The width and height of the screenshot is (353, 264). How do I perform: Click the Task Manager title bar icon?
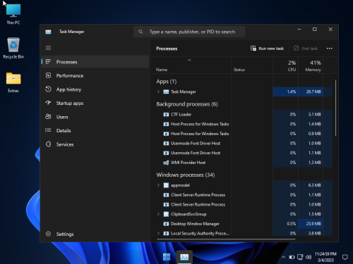tap(48, 32)
